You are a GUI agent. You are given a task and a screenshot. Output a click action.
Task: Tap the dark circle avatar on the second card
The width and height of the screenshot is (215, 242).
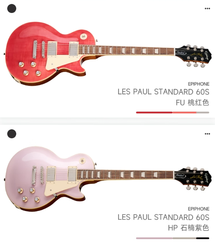[x=12, y=134]
